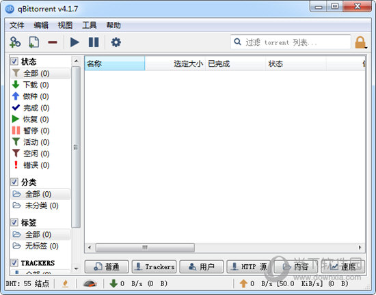The image size is (376, 295).
Task: Open the 编辑 menu
Action: point(41,25)
